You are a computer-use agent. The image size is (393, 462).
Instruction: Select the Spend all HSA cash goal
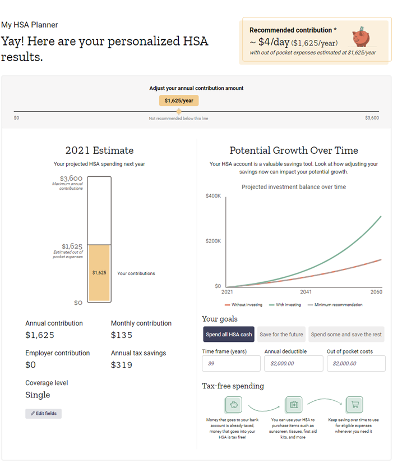click(229, 335)
